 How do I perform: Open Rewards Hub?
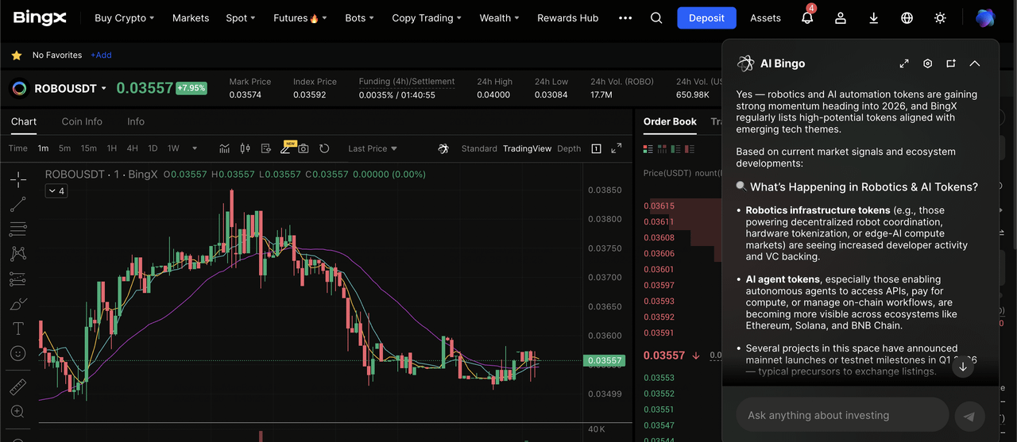tap(567, 17)
